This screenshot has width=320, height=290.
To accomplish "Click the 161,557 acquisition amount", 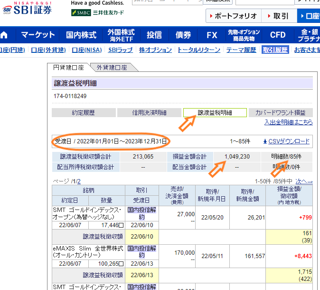I will point(255,256).
